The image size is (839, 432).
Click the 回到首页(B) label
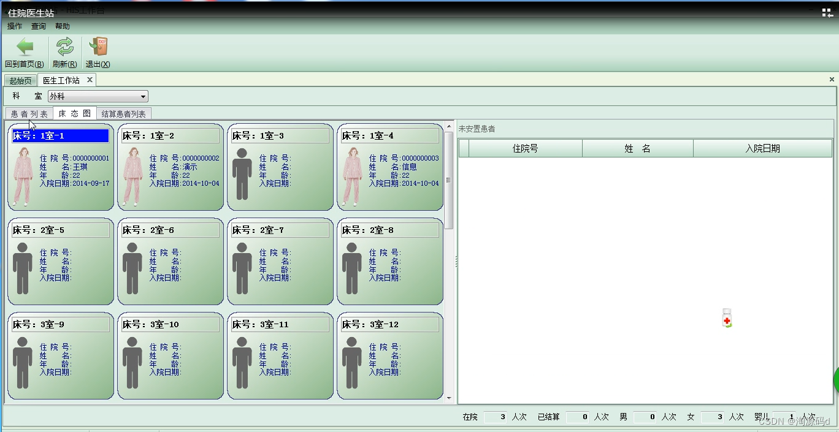tap(25, 64)
